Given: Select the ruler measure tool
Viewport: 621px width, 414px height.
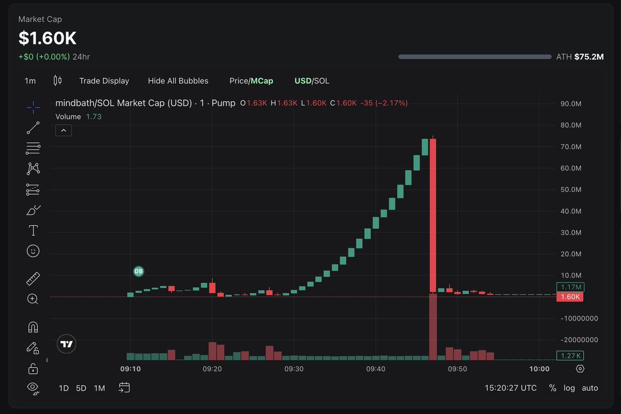Looking at the screenshot, I should tap(33, 279).
